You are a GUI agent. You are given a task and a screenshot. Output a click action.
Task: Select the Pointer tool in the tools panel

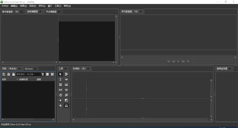pos(60,74)
